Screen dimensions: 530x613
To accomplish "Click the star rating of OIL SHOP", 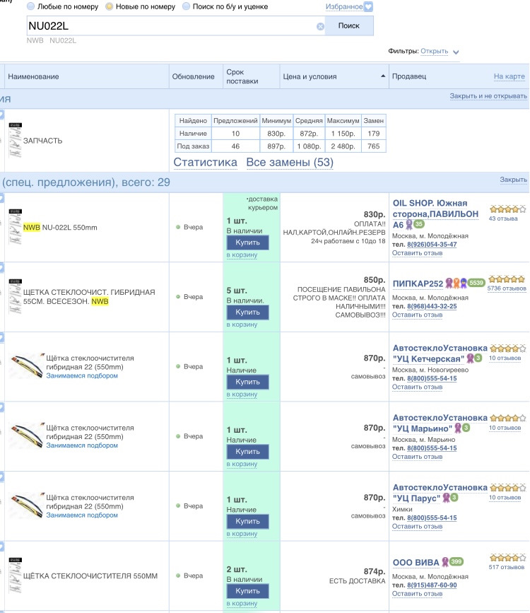I will pos(507,209).
